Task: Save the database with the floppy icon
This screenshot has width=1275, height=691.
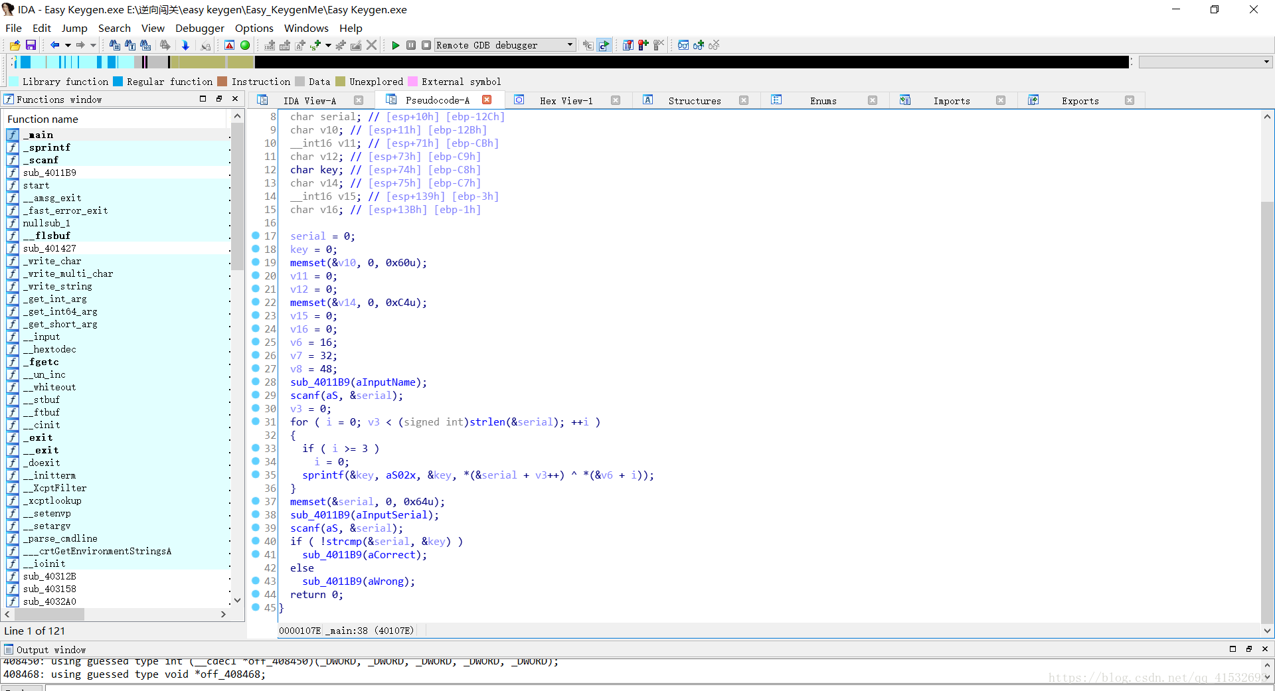Action: point(31,45)
